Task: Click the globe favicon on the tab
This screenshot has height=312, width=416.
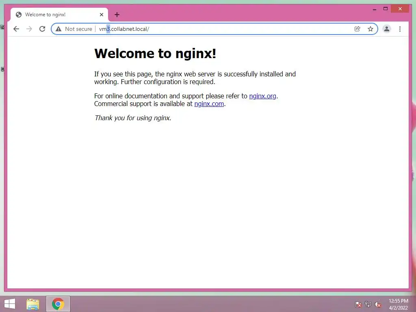Action: 19,15
